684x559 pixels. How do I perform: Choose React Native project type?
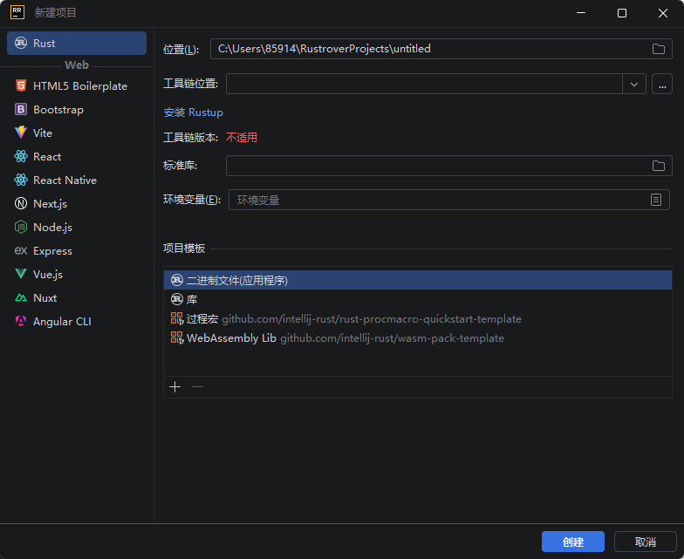pyautogui.click(x=77, y=180)
